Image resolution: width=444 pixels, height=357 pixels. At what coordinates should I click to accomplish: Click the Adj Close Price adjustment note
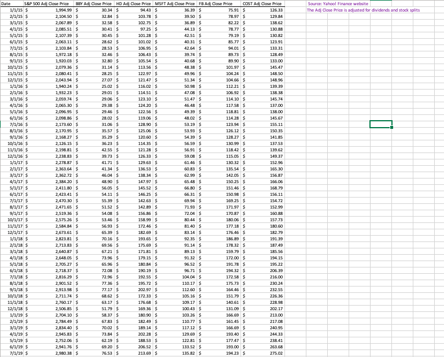pyautogui.click(x=363, y=10)
